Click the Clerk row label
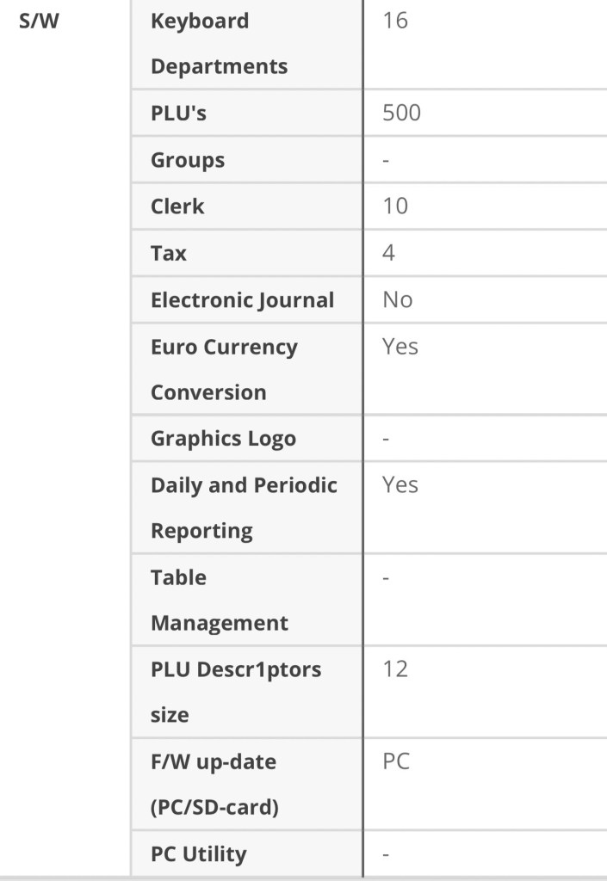This screenshot has height=881, width=607. [x=177, y=206]
